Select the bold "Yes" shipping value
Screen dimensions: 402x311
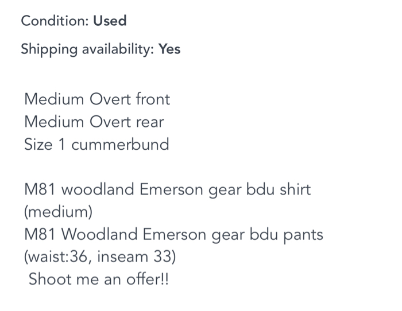pyautogui.click(x=169, y=49)
